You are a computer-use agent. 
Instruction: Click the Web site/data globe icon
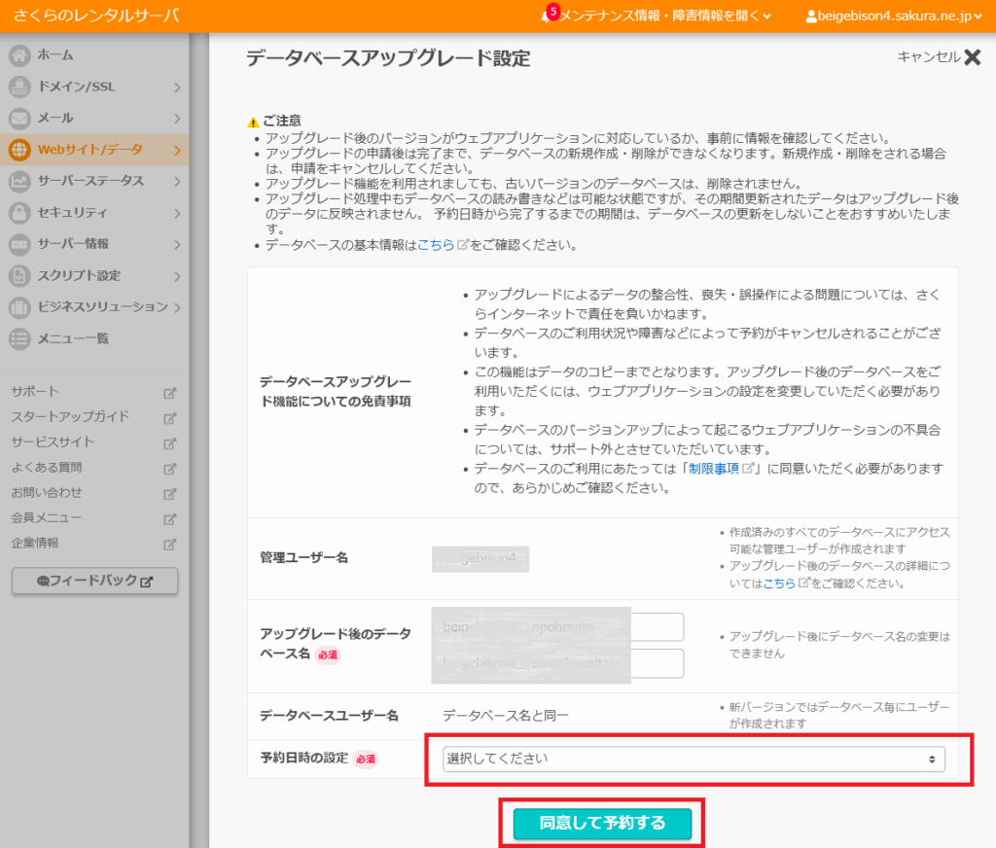(x=19, y=150)
